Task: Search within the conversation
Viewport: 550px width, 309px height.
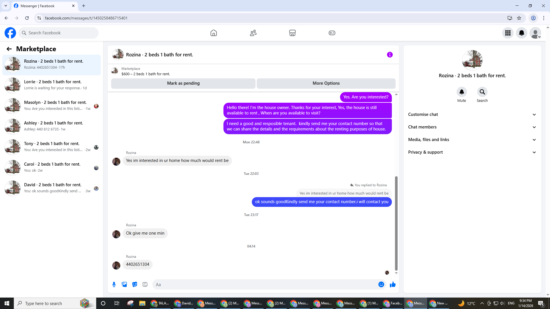Action: click(482, 92)
